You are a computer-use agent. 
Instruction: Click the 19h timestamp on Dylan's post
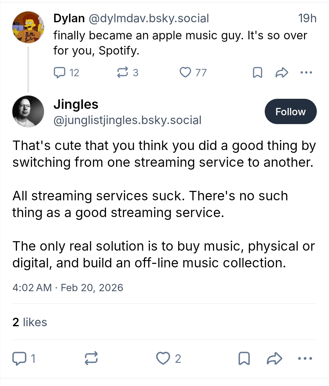click(x=307, y=19)
